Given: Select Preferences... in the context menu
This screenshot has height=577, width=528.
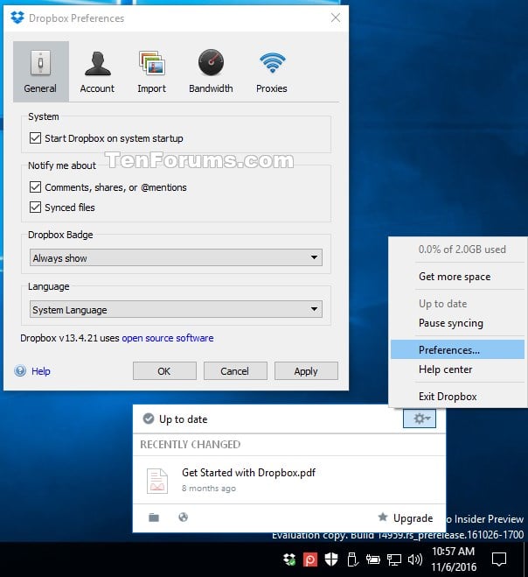Looking at the screenshot, I should (x=457, y=349).
